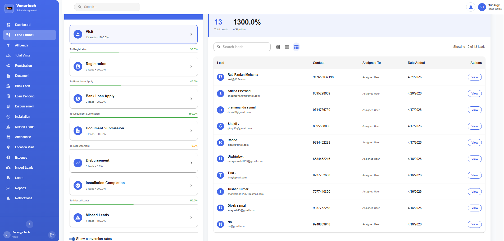Toggle Show conversion rates switch

tap(72, 239)
